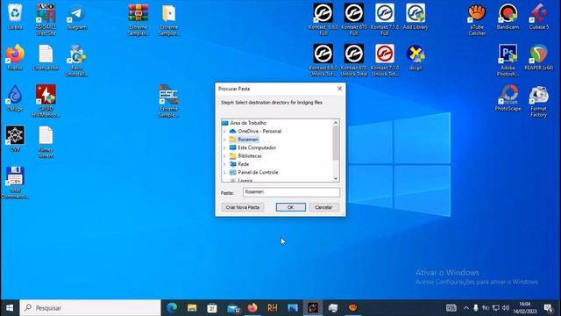The height and width of the screenshot is (316, 561).
Task: Expand the OneDrive - Personal tree node
Action: (x=224, y=131)
